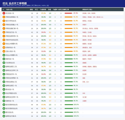
Task: Open station 济南优选西客站一队
Action: coord(12,17)
